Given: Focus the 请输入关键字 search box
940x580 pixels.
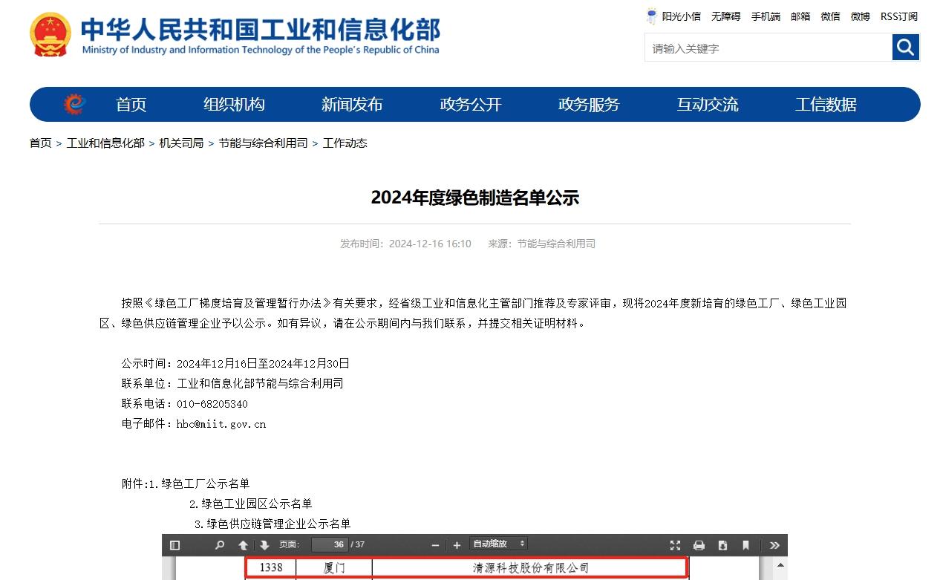Looking at the screenshot, I should point(768,48).
